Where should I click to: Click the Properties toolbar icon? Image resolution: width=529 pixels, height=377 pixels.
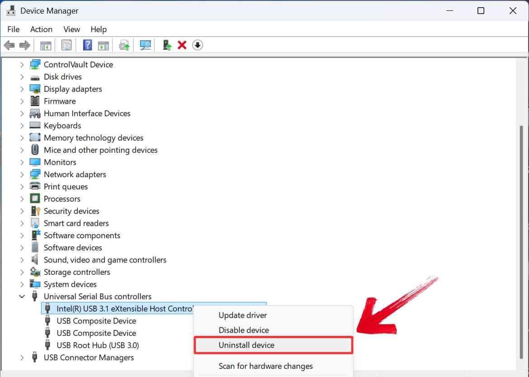coord(66,45)
